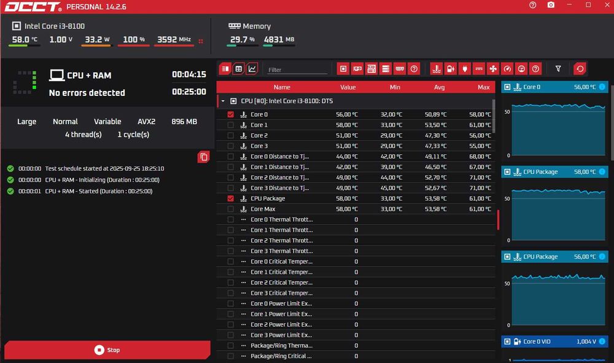
Task: Click the 896 MB memory setting
Action: pyautogui.click(x=184, y=122)
